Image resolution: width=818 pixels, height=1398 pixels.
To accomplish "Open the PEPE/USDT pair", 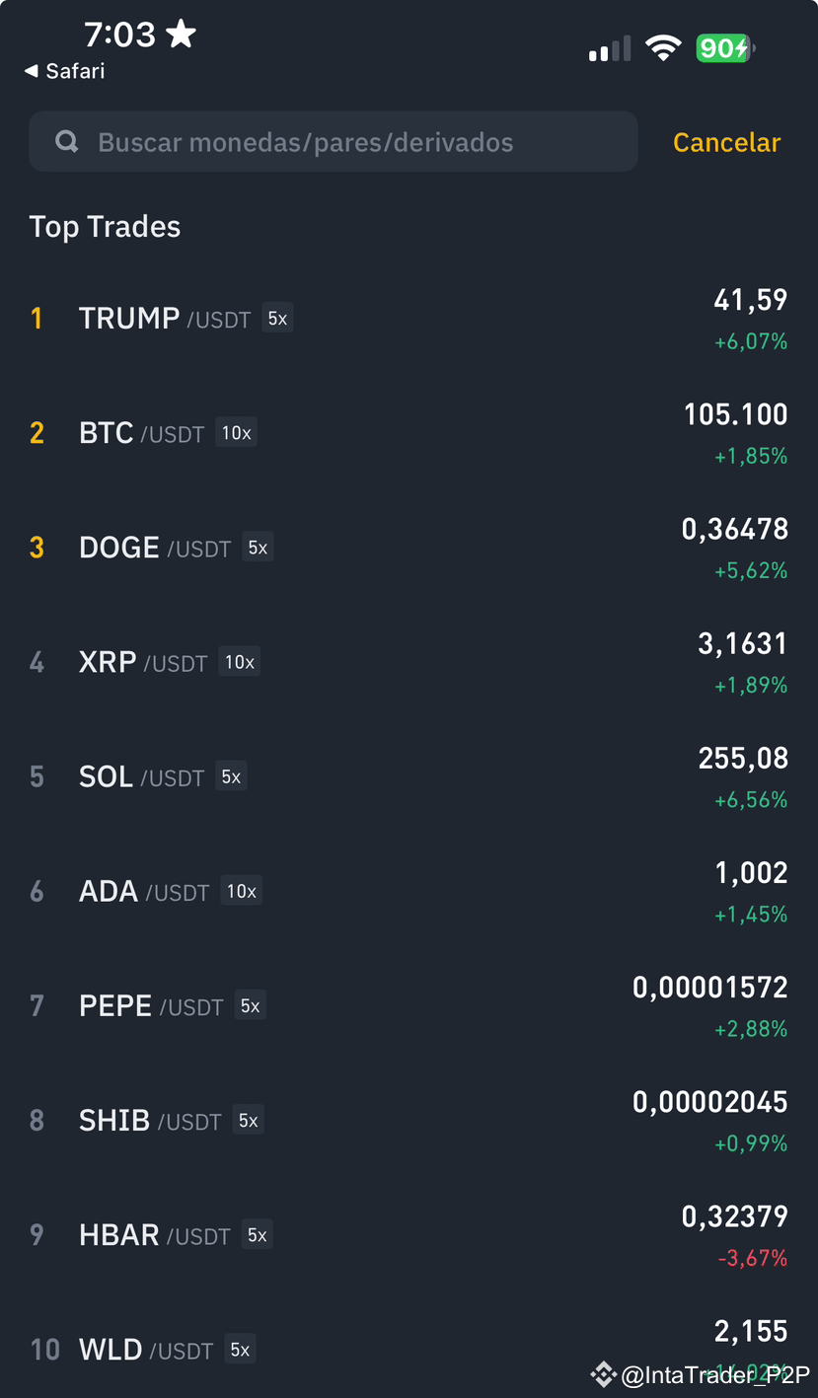I will (409, 1005).
